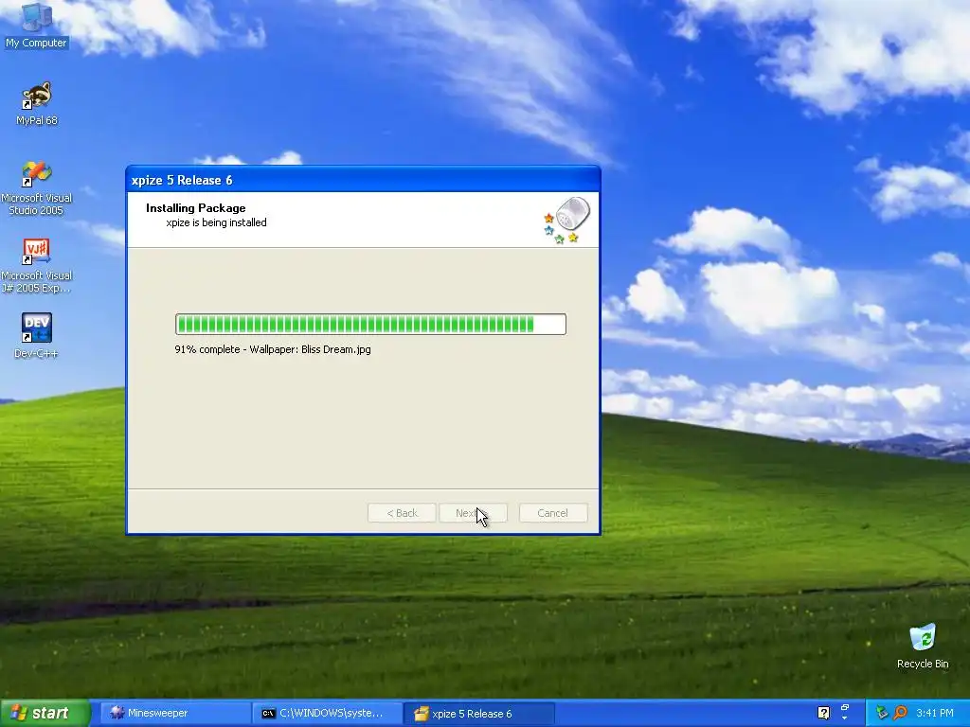Click the language bar restore icon
The height and width of the screenshot is (727, 970).
(x=844, y=707)
